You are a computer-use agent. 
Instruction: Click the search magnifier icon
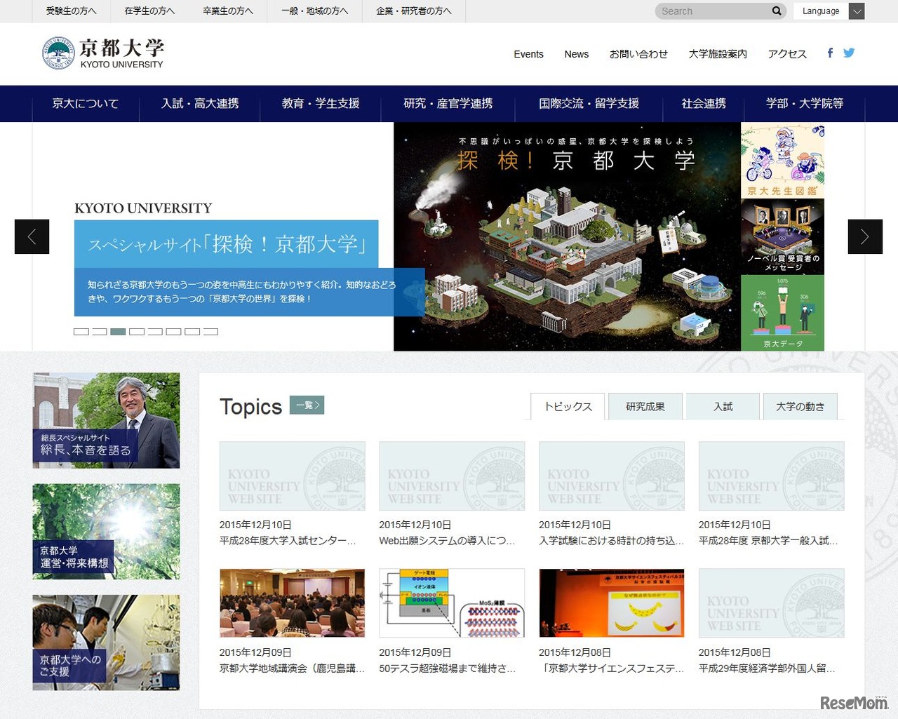coord(776,11)
